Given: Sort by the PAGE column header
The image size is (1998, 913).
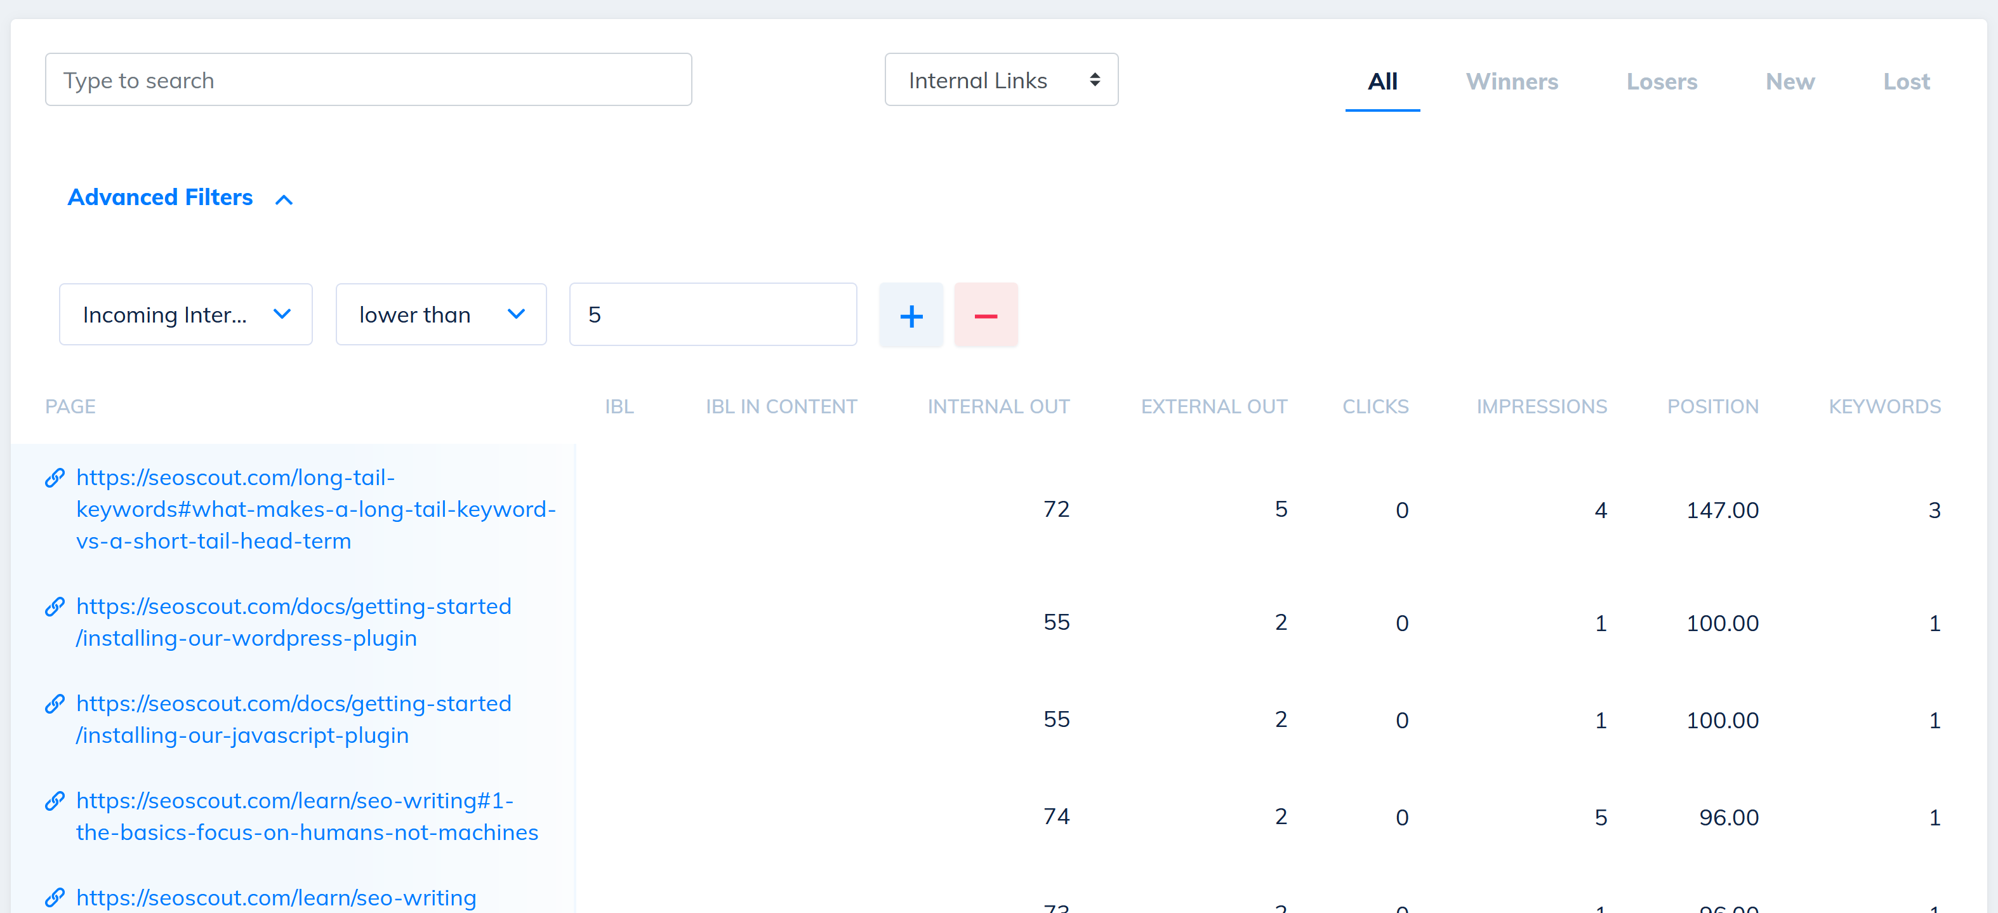Looking at the screenshot, I should pyautogui.click(x=70, y=406).
